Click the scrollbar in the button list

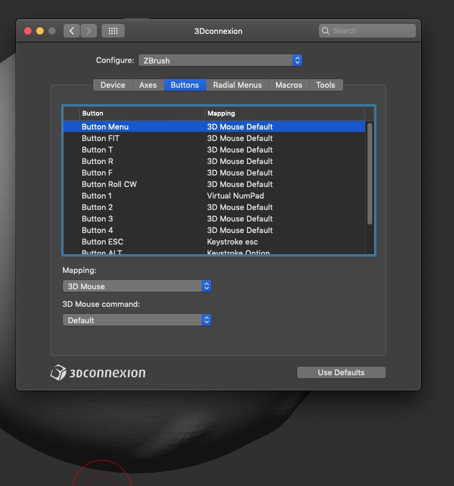tap(369, 174)
